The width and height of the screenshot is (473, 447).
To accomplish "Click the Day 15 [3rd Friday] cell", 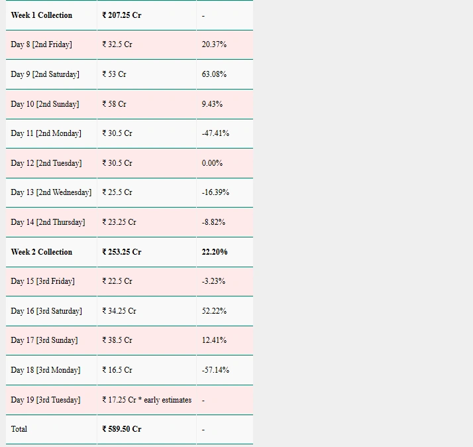I will point(42,281).
